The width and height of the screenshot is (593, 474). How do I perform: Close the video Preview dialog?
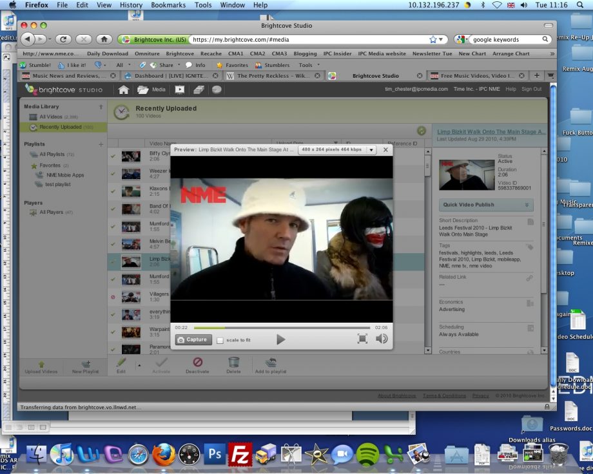(x=385, y=149)
